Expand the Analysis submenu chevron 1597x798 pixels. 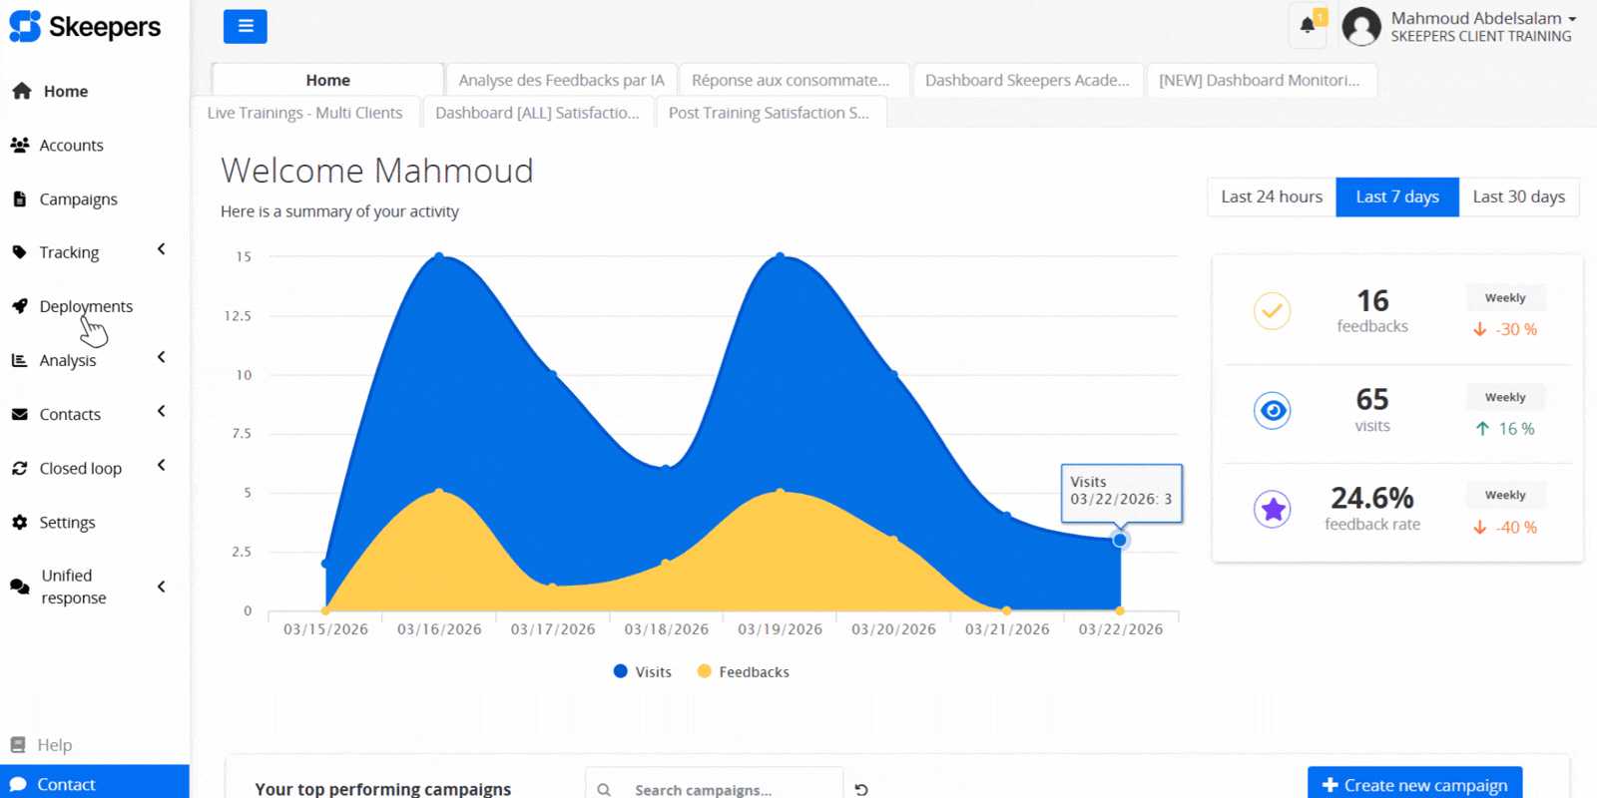pos(161,357)
